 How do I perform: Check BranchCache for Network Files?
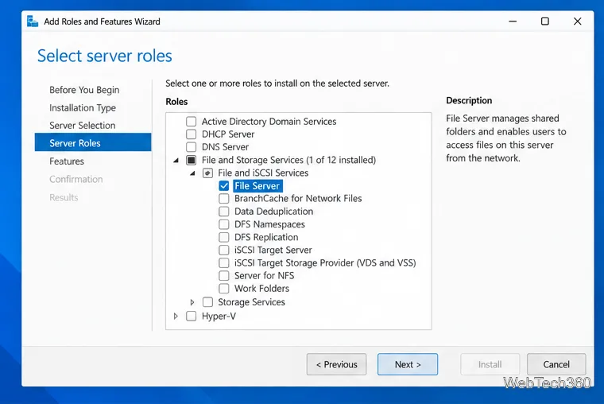224,199
